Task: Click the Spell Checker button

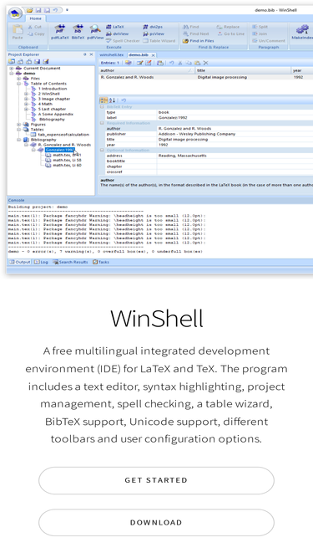Action: [123, 41]
